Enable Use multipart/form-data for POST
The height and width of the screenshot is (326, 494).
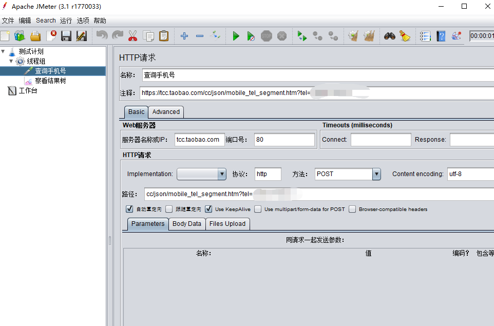pyautogui.click(x=258, y=209)
